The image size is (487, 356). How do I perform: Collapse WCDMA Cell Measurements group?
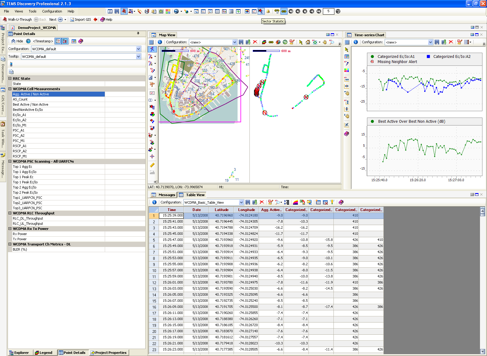coord(10,89)
